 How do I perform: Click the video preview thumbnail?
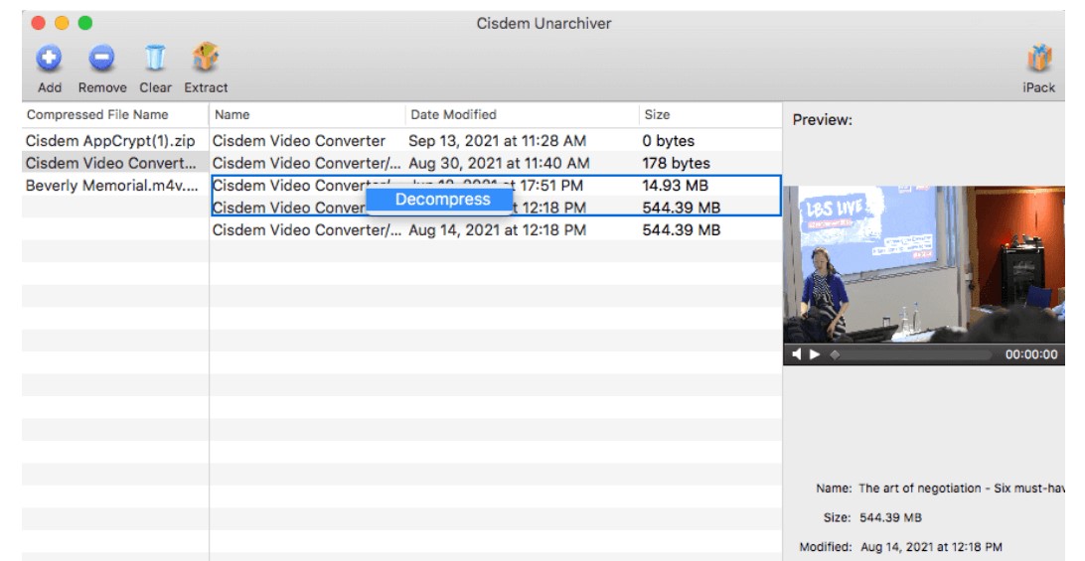(923, 263)
